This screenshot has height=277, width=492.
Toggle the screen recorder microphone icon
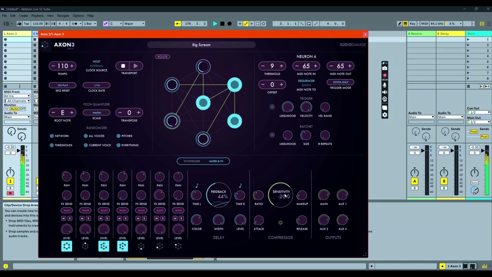385,84
